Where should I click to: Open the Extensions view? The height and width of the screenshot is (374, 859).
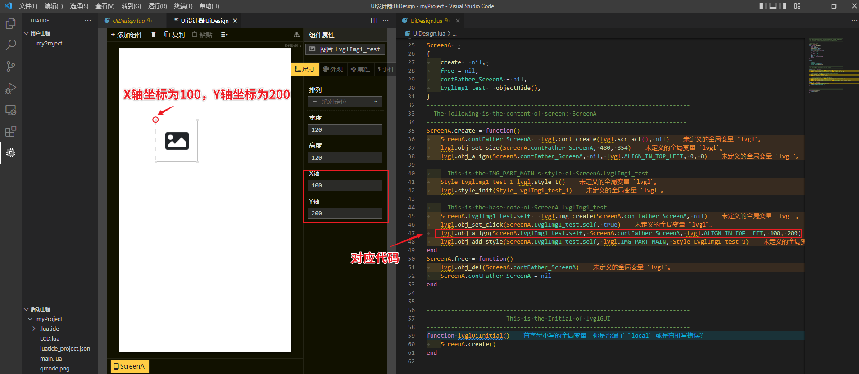pyautogui.click(x=11, y=131)
